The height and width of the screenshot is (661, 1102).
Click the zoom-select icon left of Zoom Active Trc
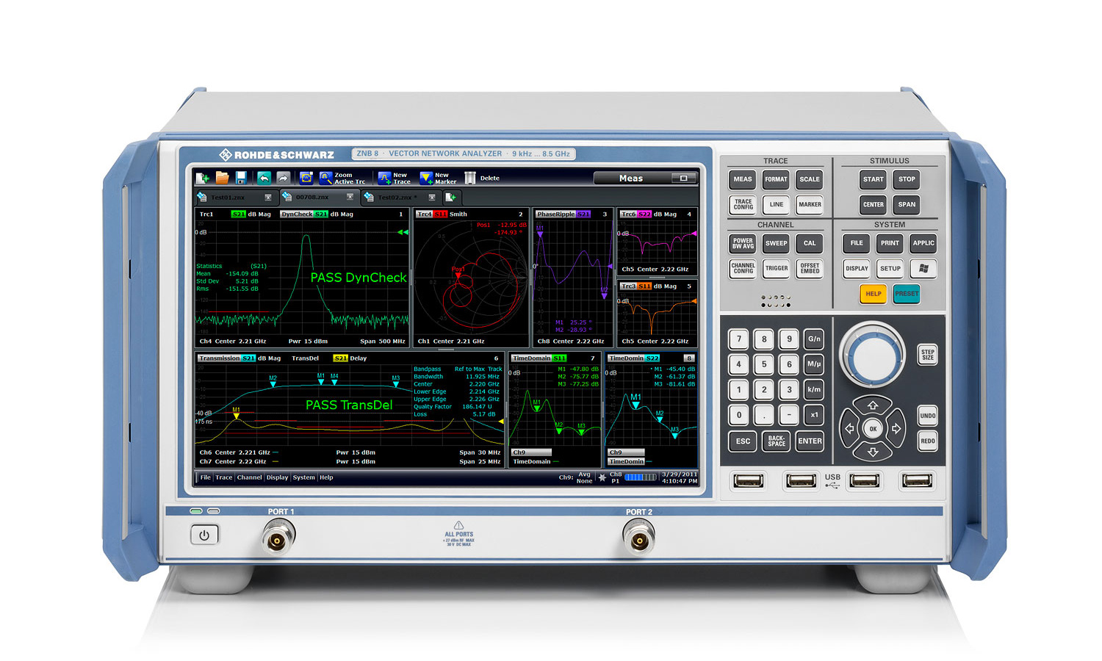pyautogui.click(x=306, y=178)
